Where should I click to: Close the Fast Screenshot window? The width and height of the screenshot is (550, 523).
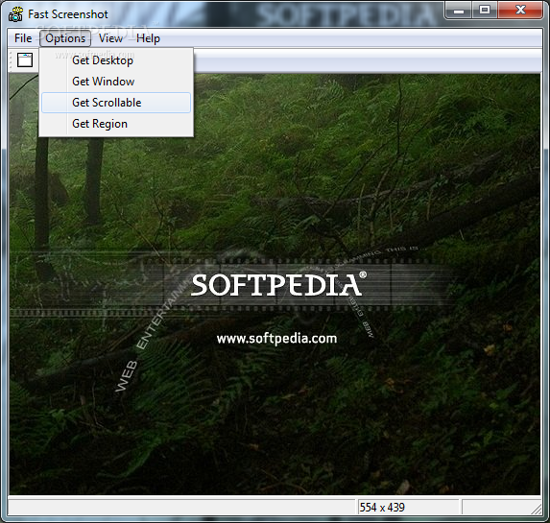(x=520, y=11)
